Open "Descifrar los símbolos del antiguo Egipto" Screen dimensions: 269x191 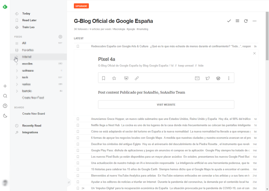(x=116, y=144)
